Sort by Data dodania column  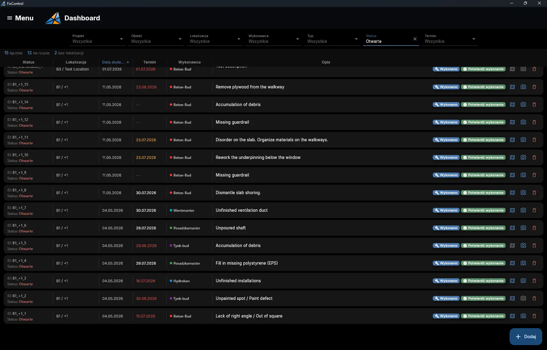pos(116,62)
